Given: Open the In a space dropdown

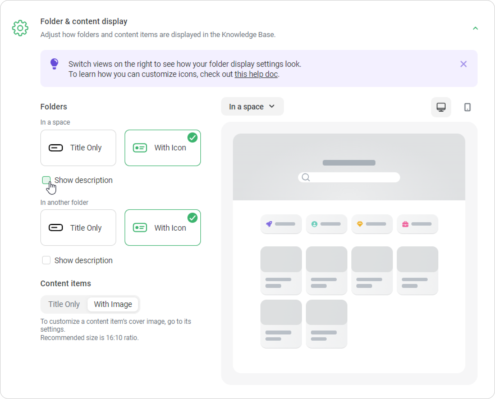Looking at the screenshot, I should [252, 107].
